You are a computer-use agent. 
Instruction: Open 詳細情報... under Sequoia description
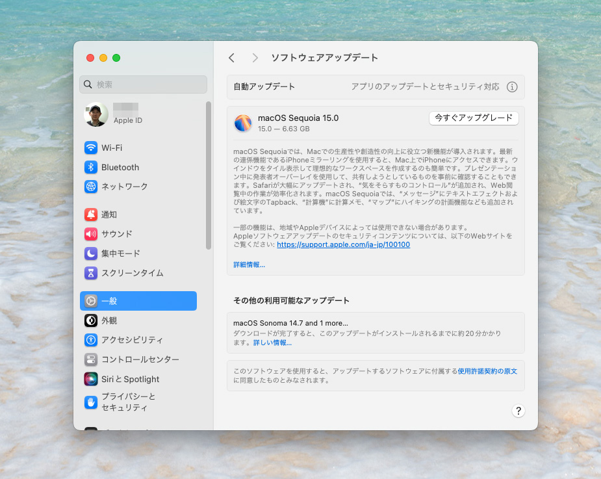click(249, 265)
